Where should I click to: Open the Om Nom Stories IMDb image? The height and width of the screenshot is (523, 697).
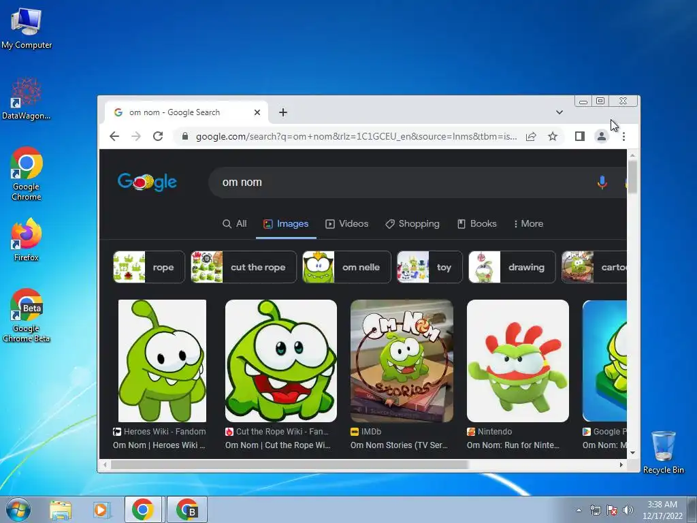402,361
